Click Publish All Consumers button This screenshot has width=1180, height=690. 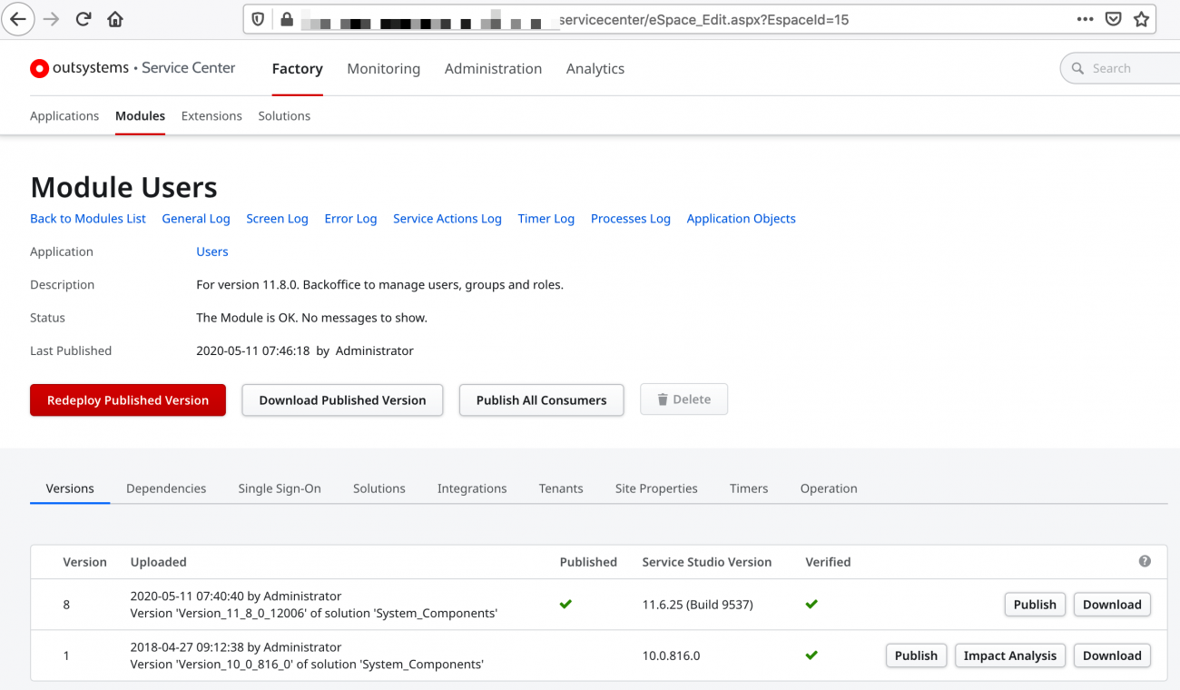click(x=541, y=399)
